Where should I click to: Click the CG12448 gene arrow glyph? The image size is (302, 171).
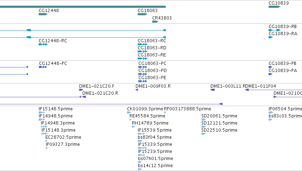click(x=43, y=14)
